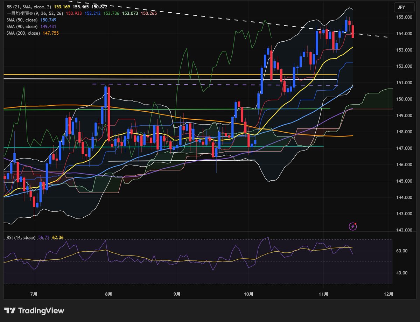This screenshot has width=420, height=322.
Task: Click the RSI 60.00 scale label
Action: [402, 251]
